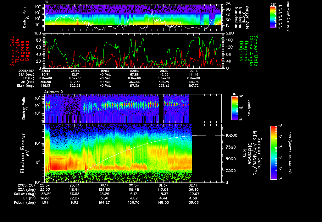Select SZA value 124.83 in lower table
Image resolution: width=322 pixels, height=222 pixels.
pyautogui.click(x=104, y=189)
